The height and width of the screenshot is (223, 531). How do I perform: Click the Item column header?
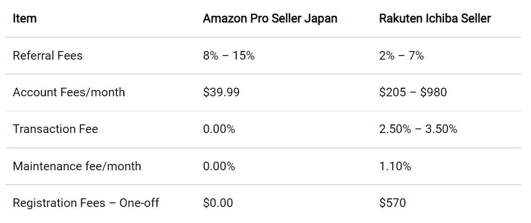(25, 18)
